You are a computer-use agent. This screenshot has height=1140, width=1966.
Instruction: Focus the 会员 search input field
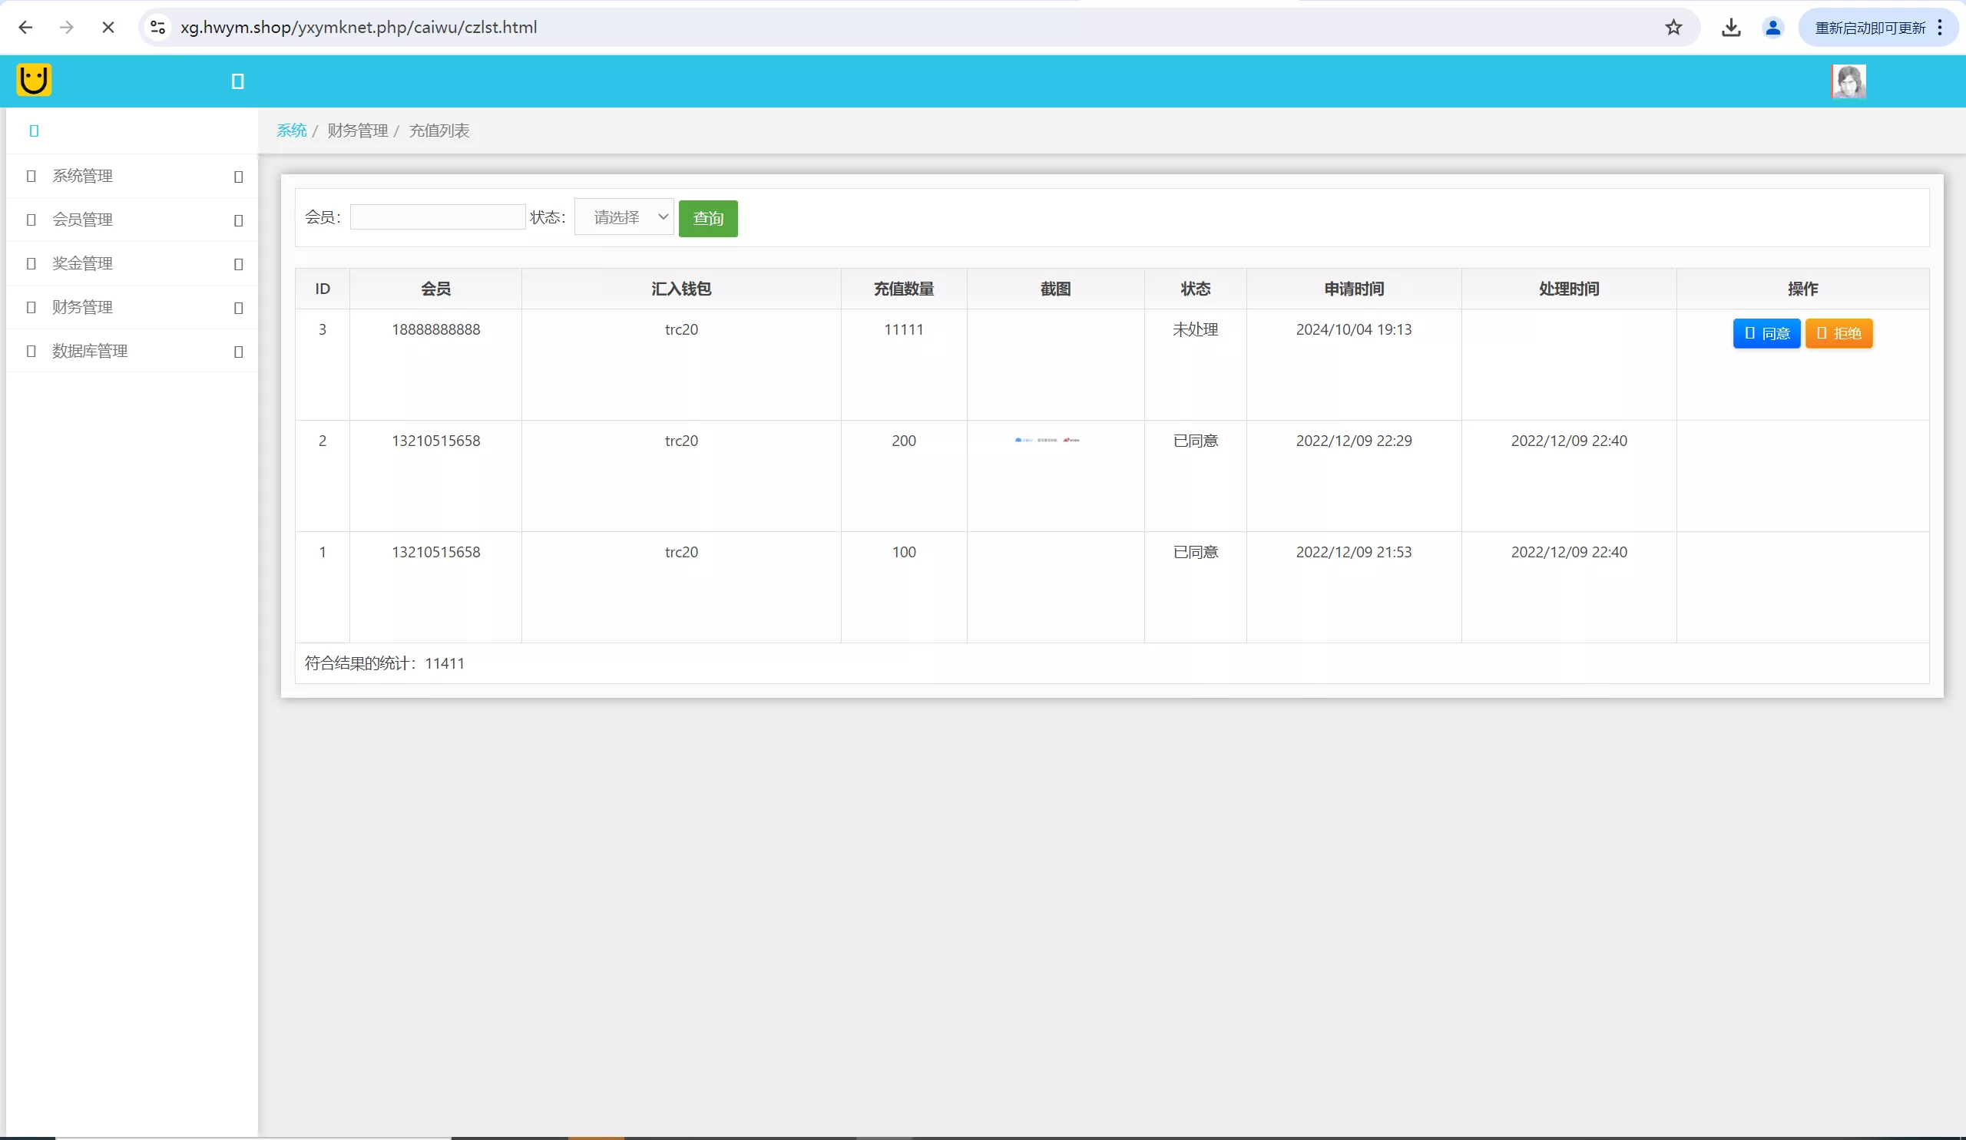[437, 217]
